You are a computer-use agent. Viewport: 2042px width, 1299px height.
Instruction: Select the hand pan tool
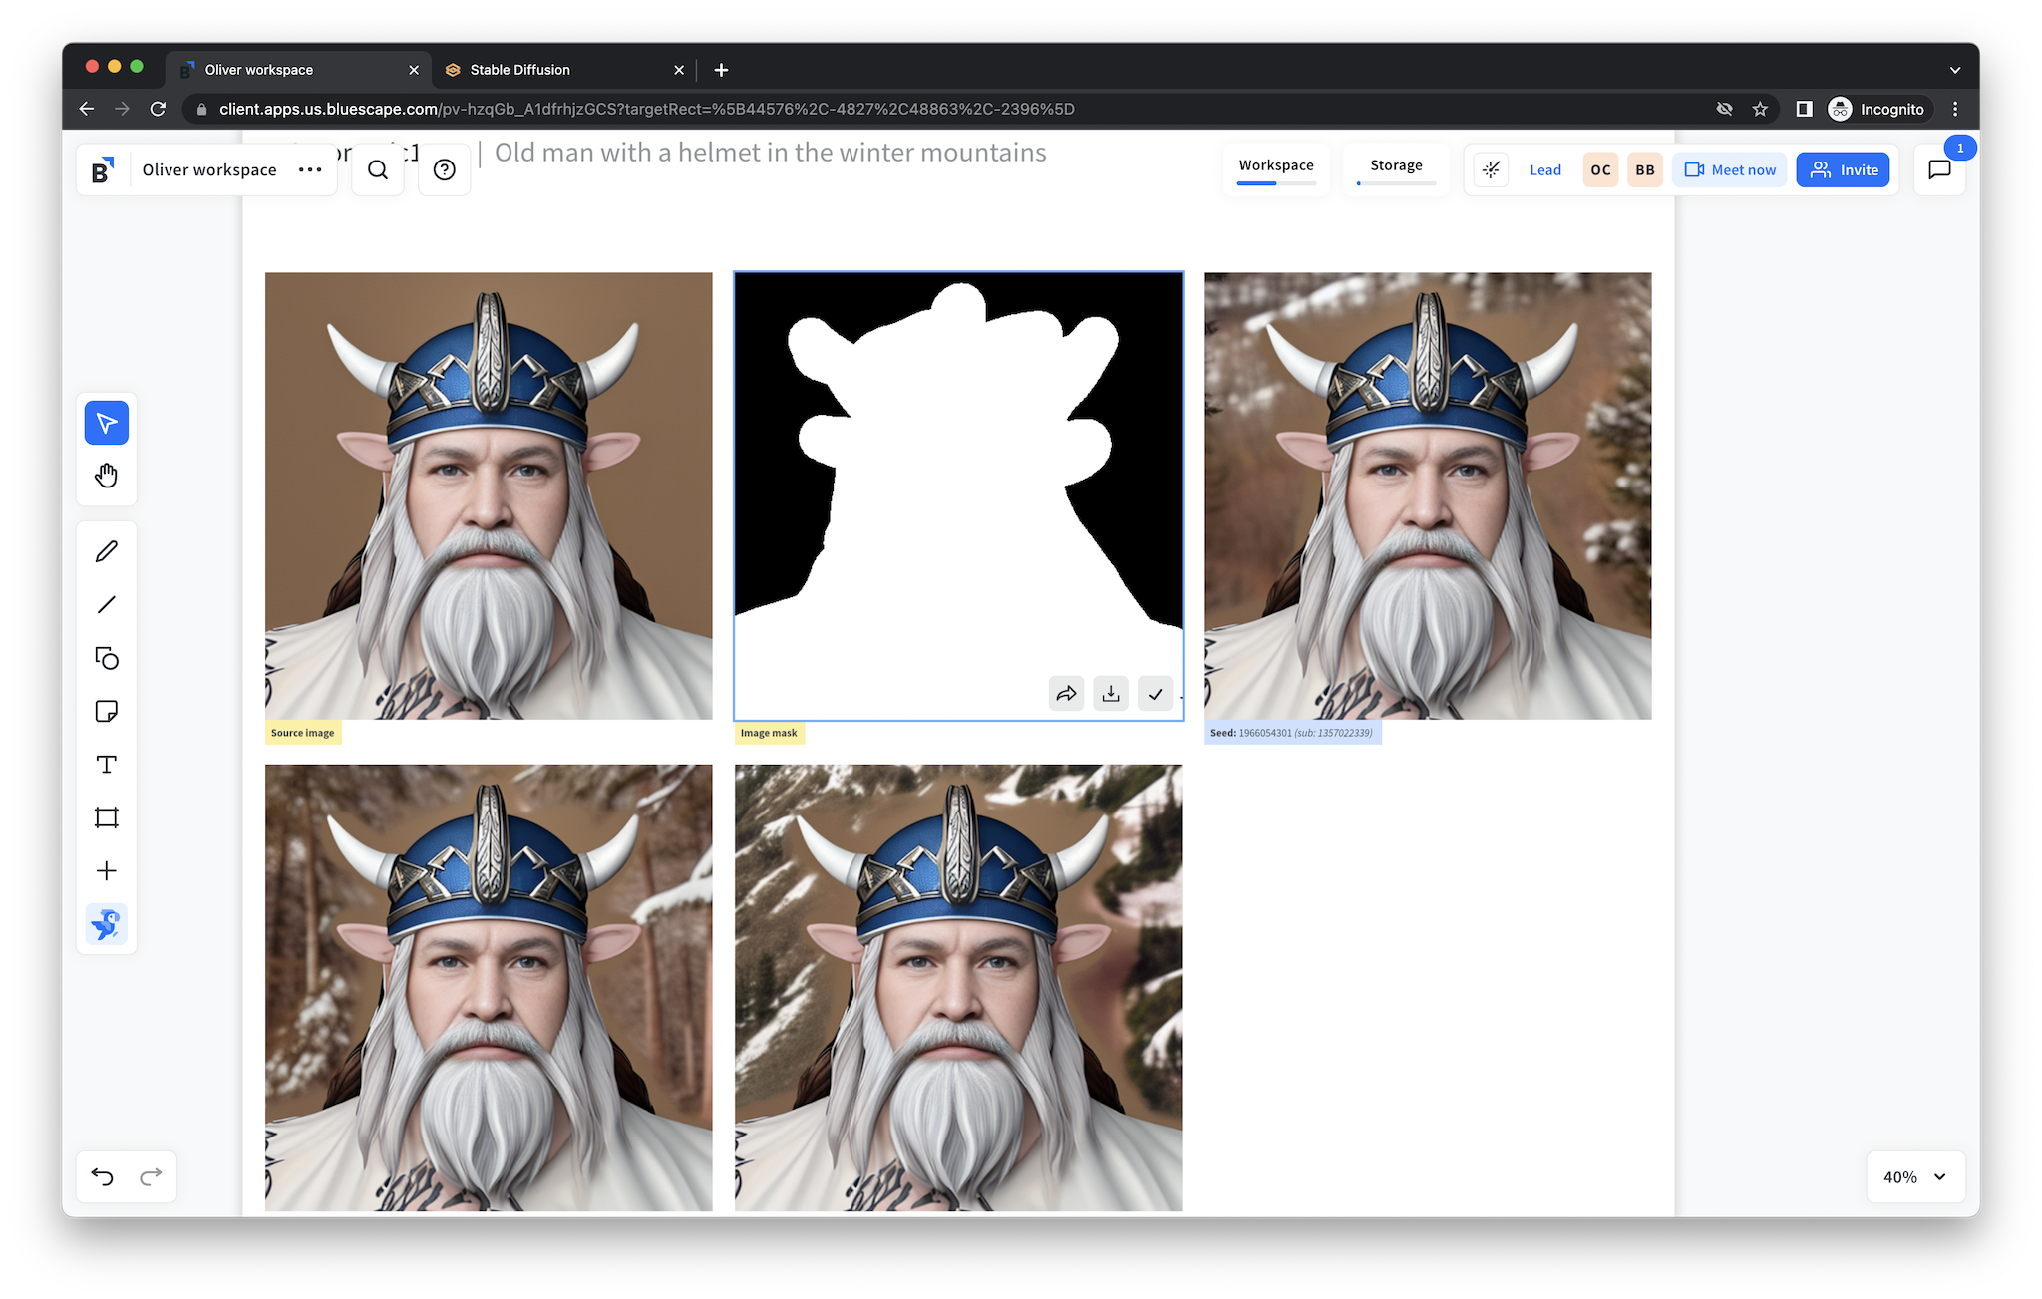tap(107, 476)
